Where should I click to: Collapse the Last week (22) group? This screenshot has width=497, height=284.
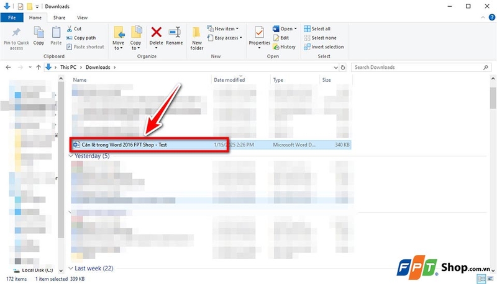(71, 268)
